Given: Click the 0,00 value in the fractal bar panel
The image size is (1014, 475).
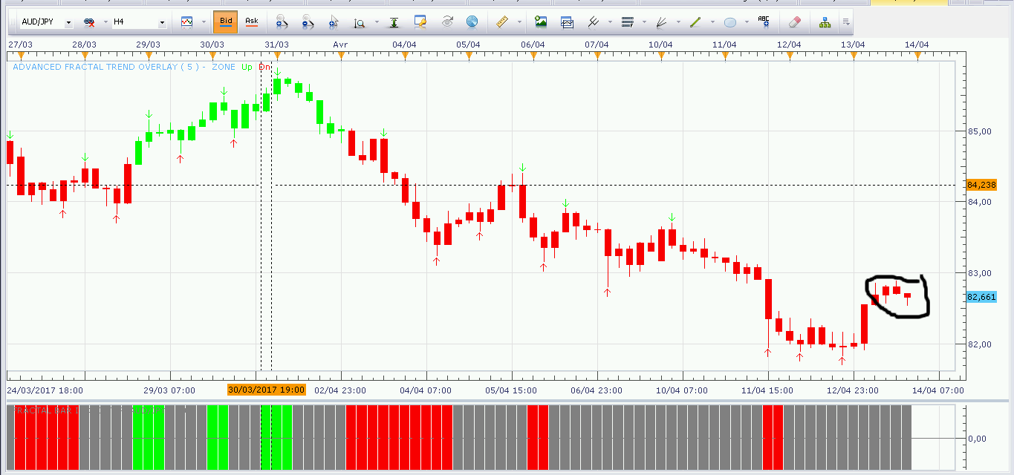Looking at the screenshot, I should coord(977,439).
